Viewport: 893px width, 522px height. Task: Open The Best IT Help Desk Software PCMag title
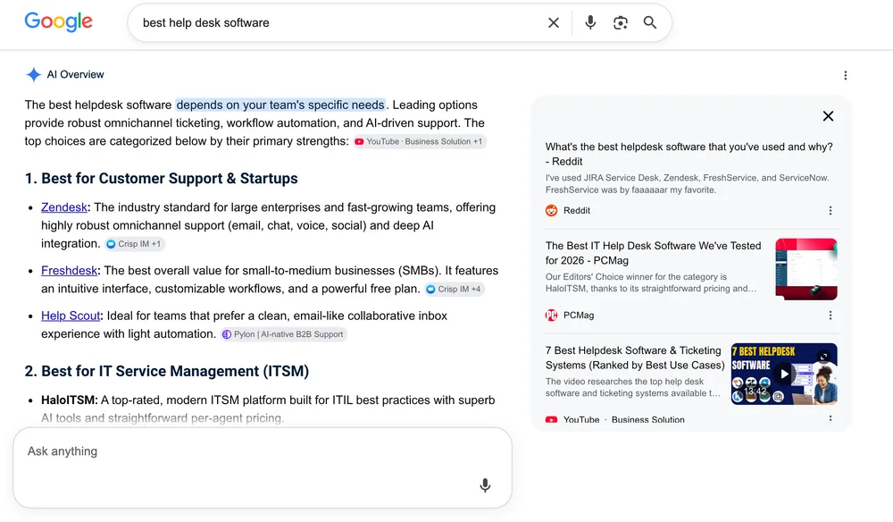click(654, 253)
